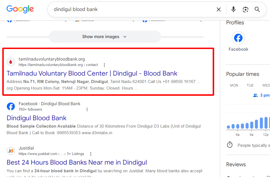Open the Dindigul Blood Bank Facebook link
The image size is (270, 178).
point(36,118)
